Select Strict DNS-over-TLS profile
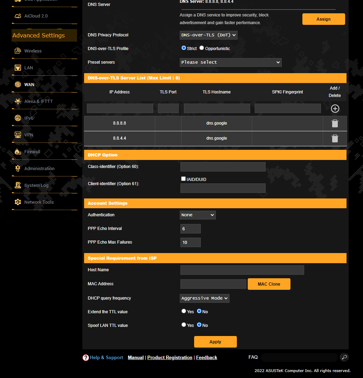The width and height of the screenshot is (363, 378). pyautogui.click(x=184, y=48)
